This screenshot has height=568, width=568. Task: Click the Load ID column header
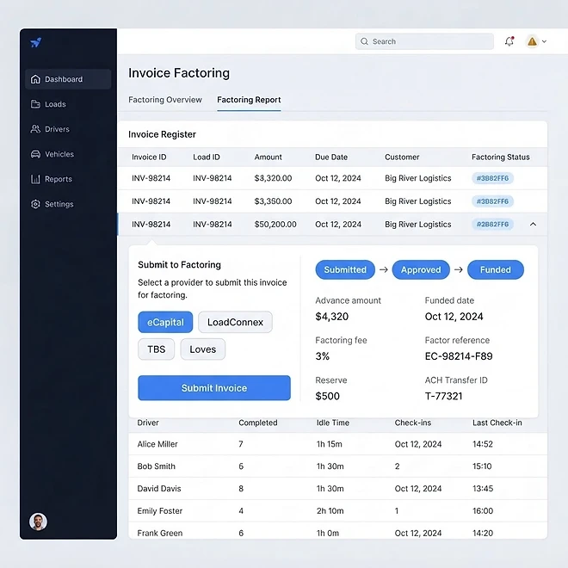point(207,157)
